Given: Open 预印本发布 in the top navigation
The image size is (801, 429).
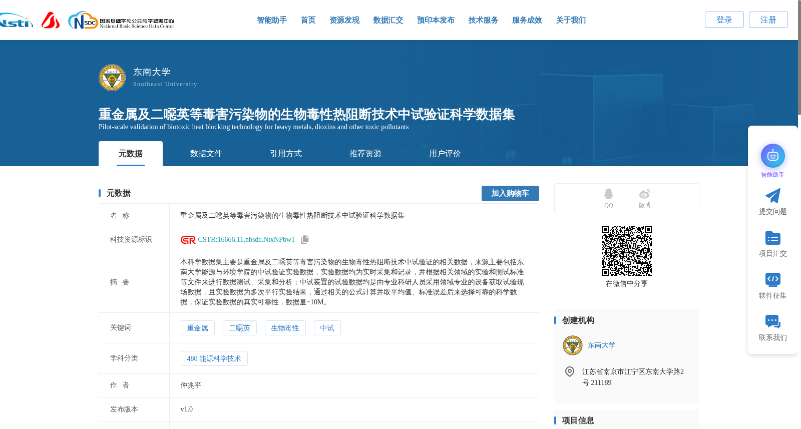Looking at the screenshot, I should pyautogui.click(x=436, y=20).
